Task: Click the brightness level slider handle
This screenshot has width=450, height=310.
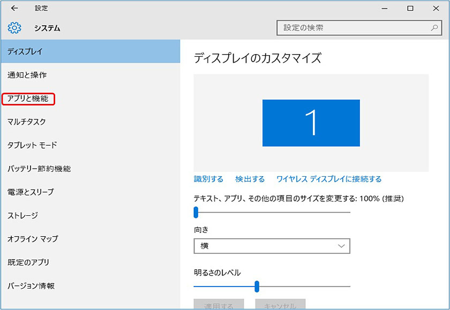Action: [x=257, y=286]
